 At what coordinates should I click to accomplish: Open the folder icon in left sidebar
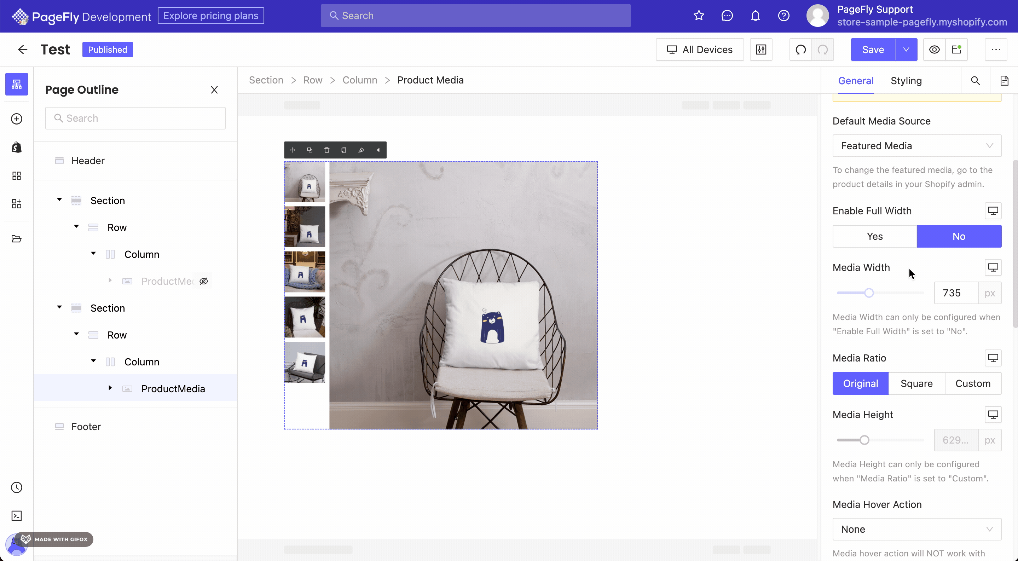coord(17,239)
